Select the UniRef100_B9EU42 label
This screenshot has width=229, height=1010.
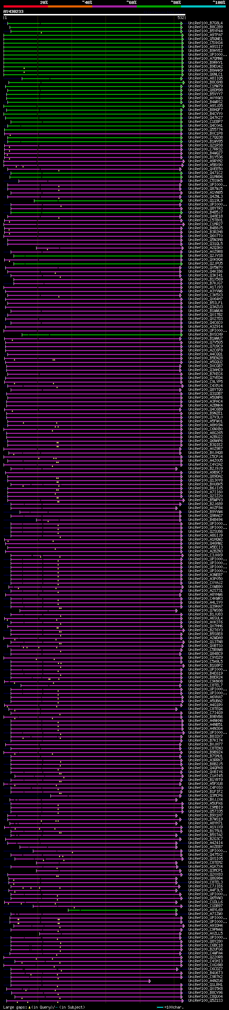[205, 66]
